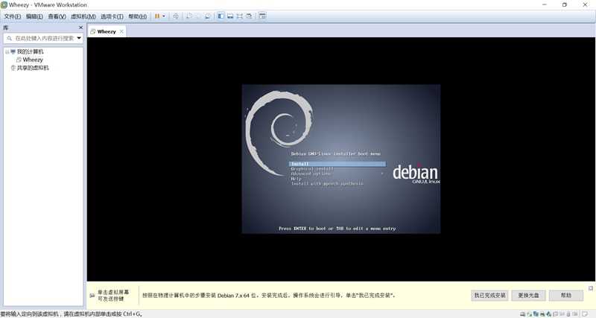Open the snapshot manager toolbar icon

(x=208, y=16)
